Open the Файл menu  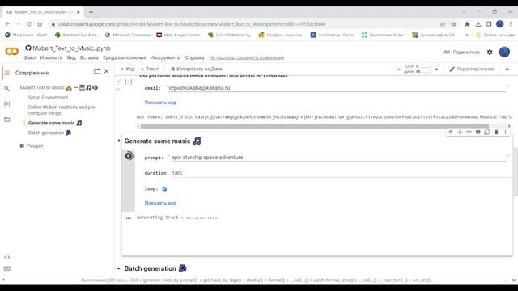click(29, 57)
